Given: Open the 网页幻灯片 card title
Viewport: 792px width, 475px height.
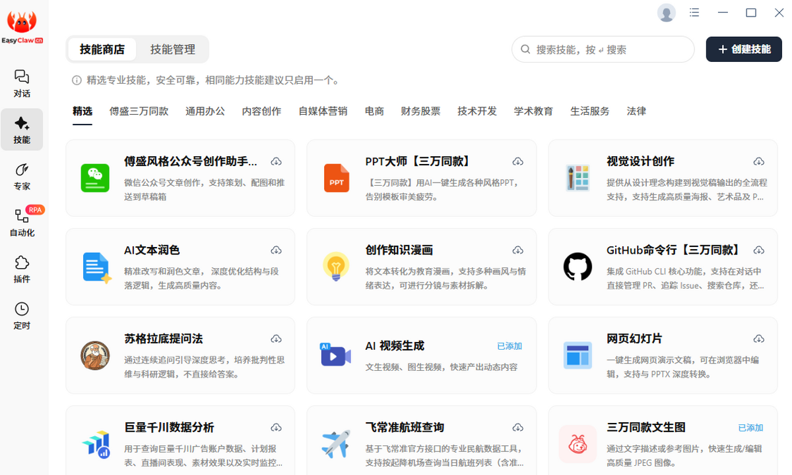Looking at the screenshot, I should 634,339.
